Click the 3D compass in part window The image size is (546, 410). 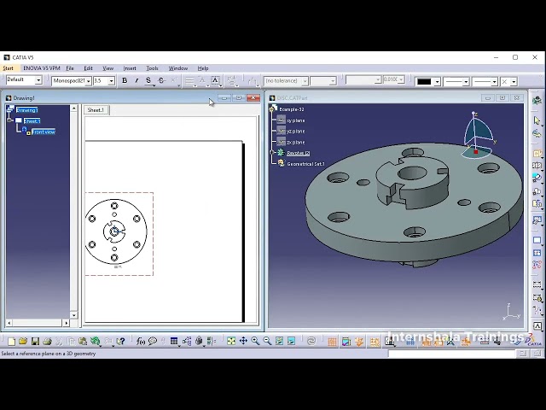click(x=479, y=135)
